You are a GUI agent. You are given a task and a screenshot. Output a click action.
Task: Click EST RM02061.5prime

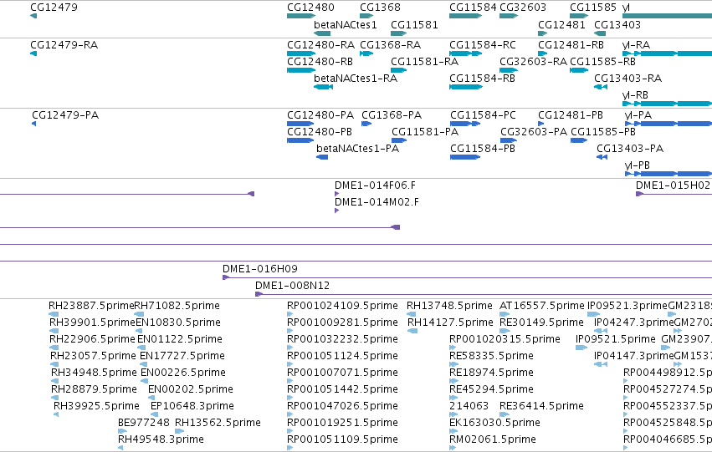click(x=492, y=439)
